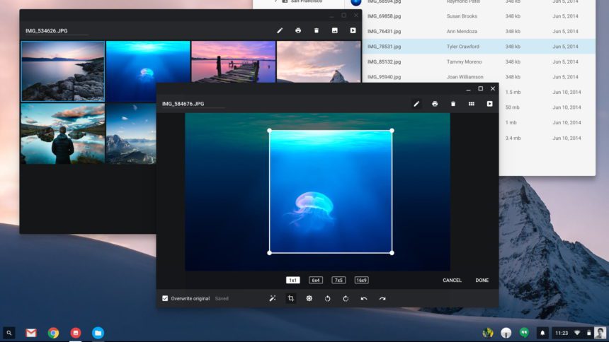Select the blue mountain range thumbnail

point(131,134)
